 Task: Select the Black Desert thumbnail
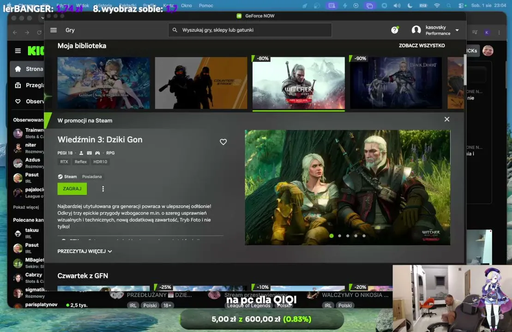(x=396, y=83)
